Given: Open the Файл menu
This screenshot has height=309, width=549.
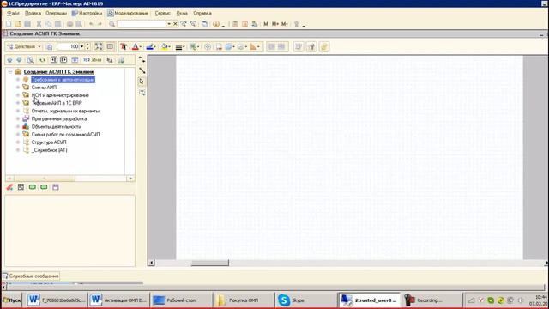Looking at the screenshot, I should [x=14, y=14].
